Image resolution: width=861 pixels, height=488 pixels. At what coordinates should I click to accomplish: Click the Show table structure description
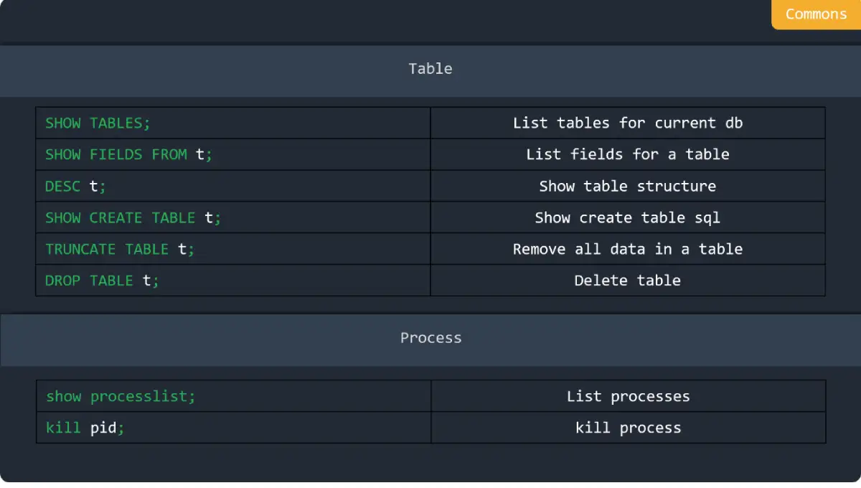pyautogui.click(x=627, y=186)
